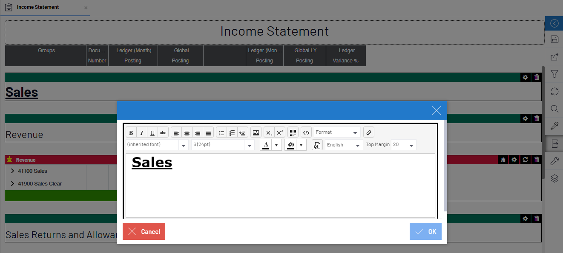The image size is (563, 253).
Task: Switch to the Income Statement tab
Action: [x=38, y=7]
